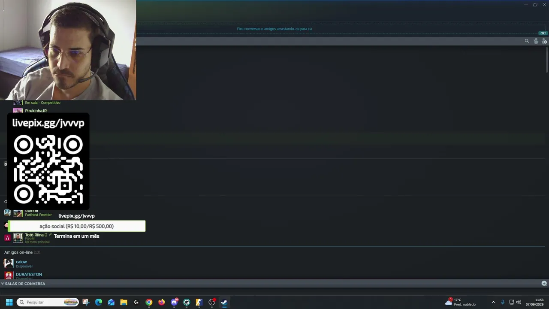Image resolution: width=549 pixels, height=309 pixels.
Task: Show hidden system tray icons chevron
Action: coord(493,302)
